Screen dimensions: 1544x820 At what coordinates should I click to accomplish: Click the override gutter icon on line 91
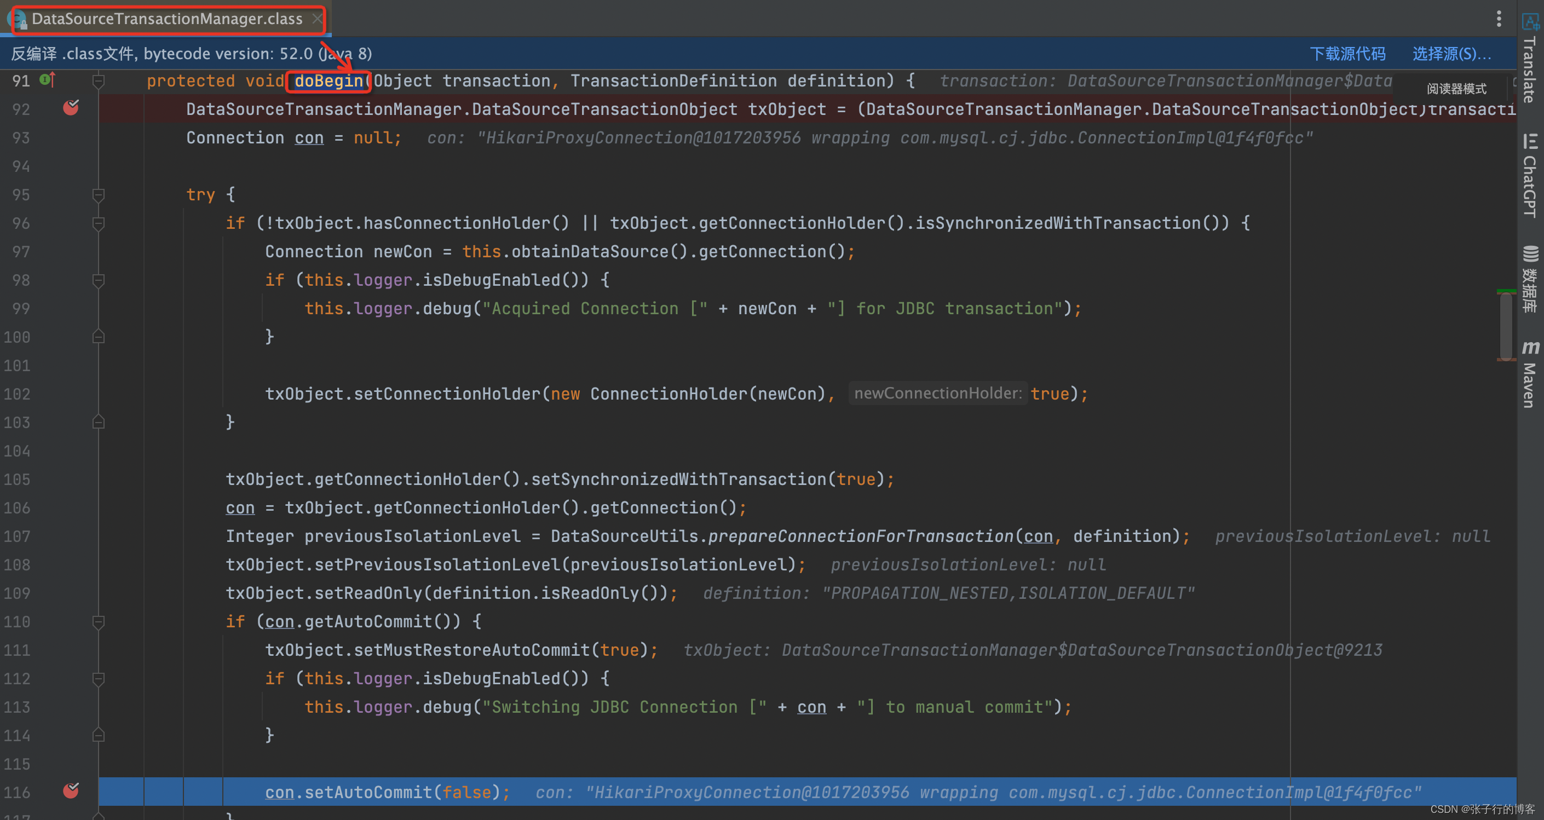pyautogui.click(x=47, y=80)
